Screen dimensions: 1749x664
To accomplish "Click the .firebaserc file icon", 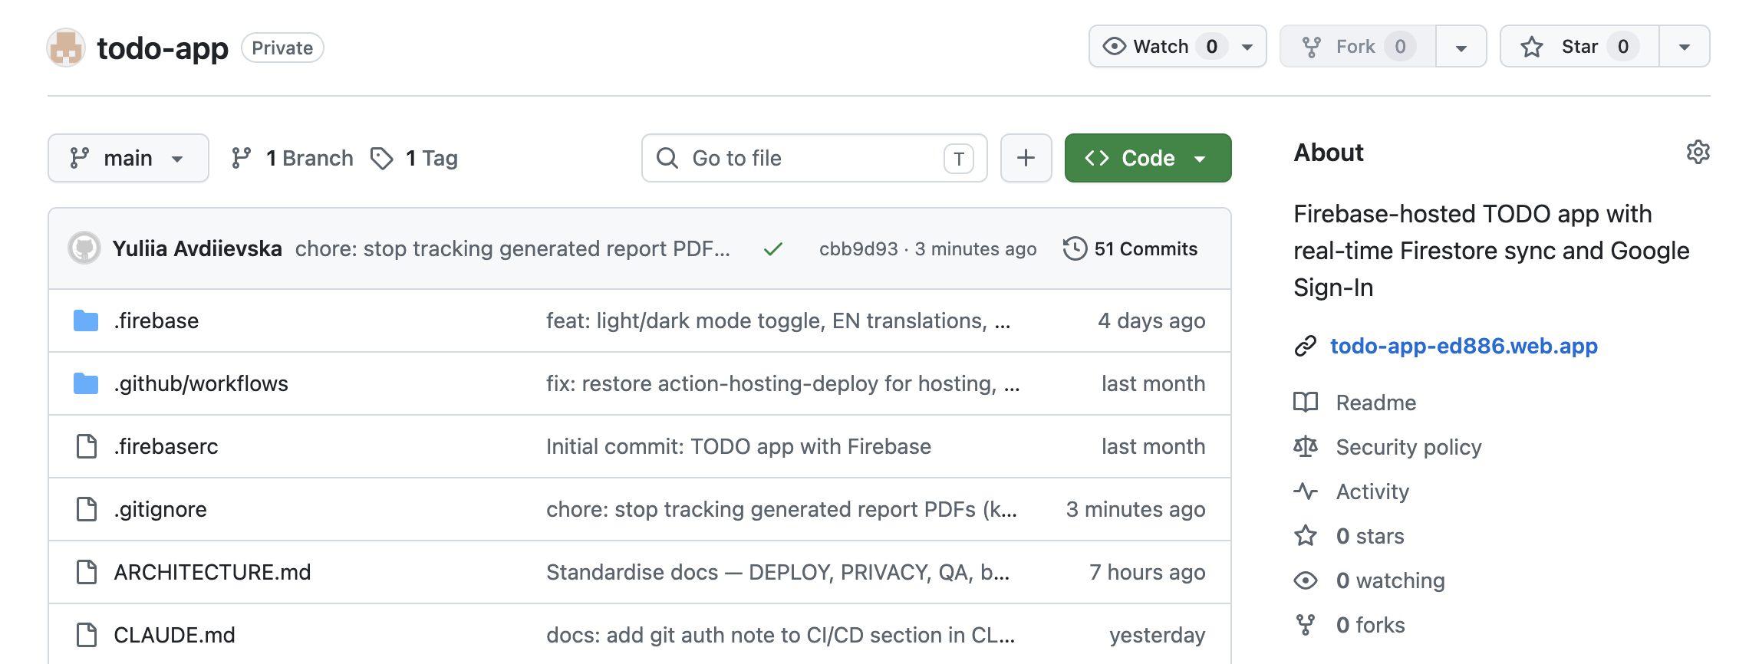I will coord(87,446).
